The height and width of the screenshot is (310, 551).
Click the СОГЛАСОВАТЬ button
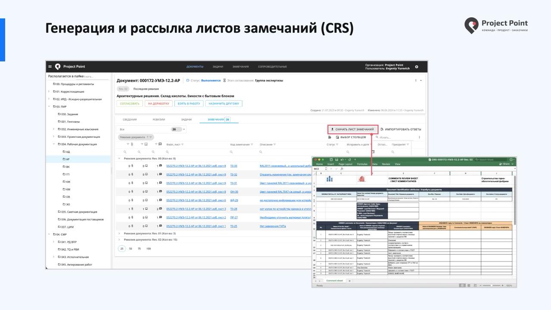click(x=129, y=104)
